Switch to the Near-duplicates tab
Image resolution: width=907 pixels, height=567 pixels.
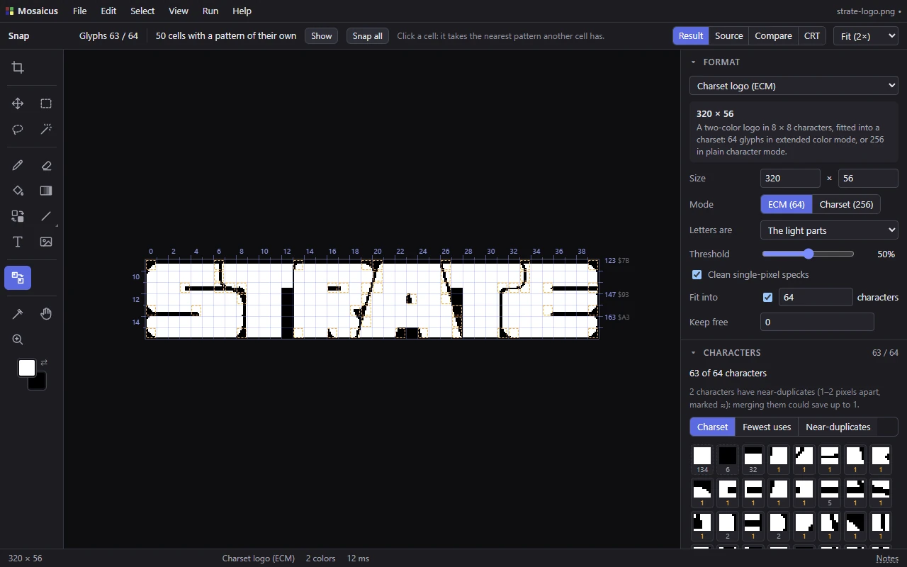838,427
